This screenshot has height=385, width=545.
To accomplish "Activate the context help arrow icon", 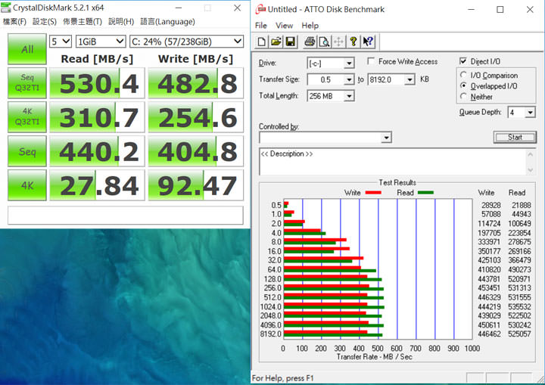I will pos(369,42).
